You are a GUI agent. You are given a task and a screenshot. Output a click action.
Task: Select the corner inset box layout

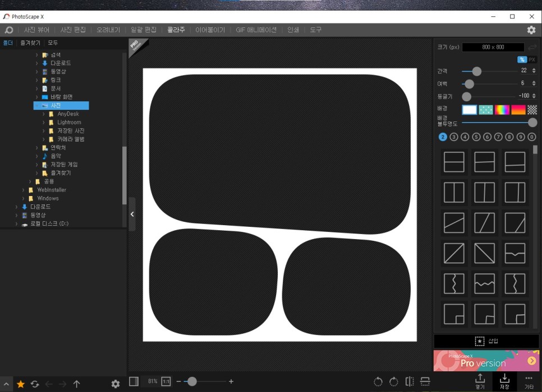tap(454, 314)
